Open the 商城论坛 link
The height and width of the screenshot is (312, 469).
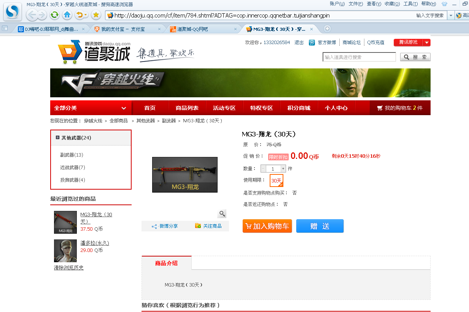click(x=351, y=43)
